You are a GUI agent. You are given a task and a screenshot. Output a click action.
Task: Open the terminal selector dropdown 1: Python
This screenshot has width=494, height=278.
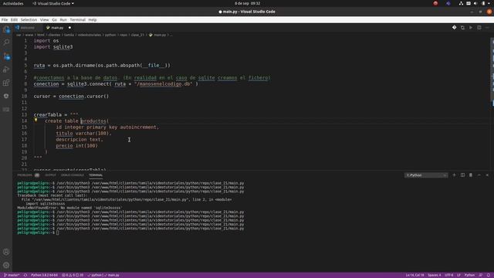426,175
